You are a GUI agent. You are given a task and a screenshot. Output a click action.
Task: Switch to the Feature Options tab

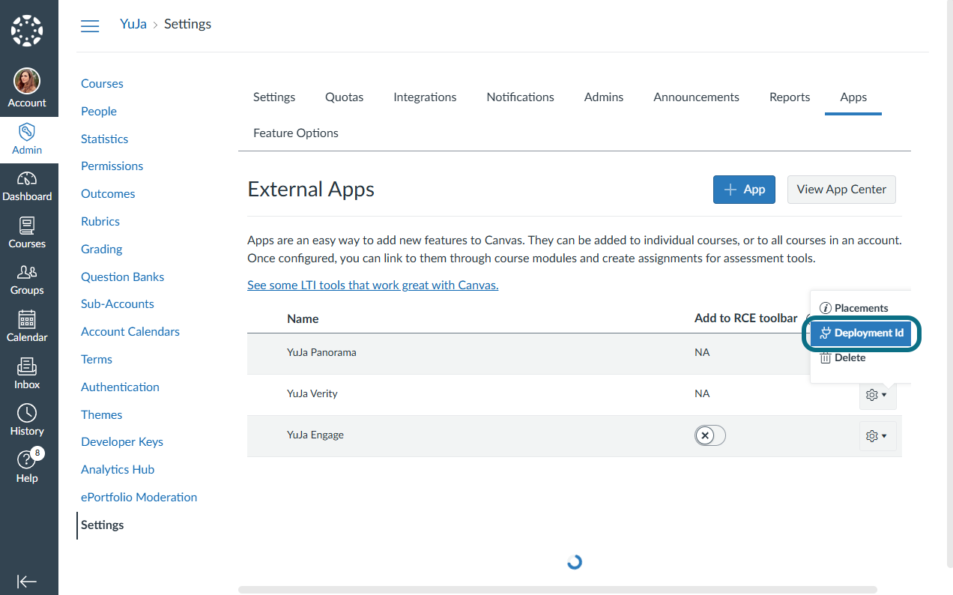coord(296,133)
